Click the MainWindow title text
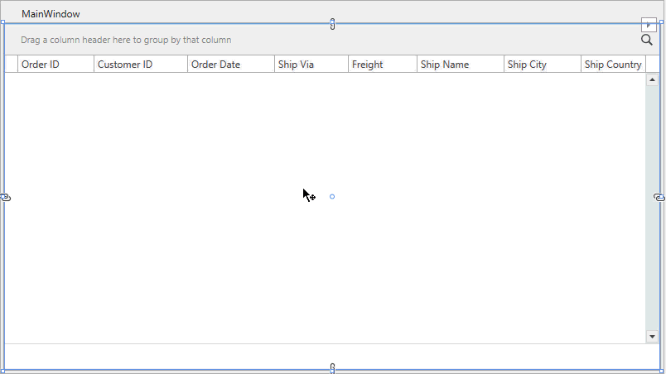This screenshot has height=374, width=666. [x=51, y=14]
